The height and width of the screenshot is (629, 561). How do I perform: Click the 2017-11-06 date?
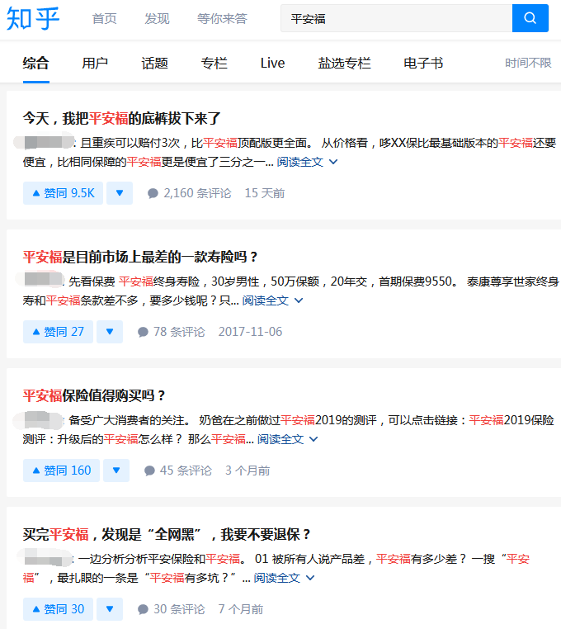pos(250,332)
